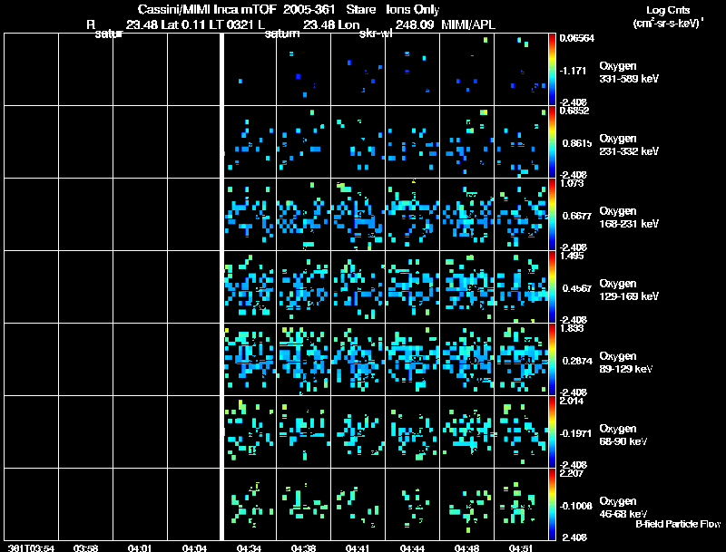Click the 04:51 time axis label
The image size is (726, 552).
pos(521,548)
